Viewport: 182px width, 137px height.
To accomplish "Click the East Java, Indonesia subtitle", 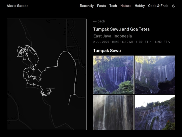I will coord(113,36).
